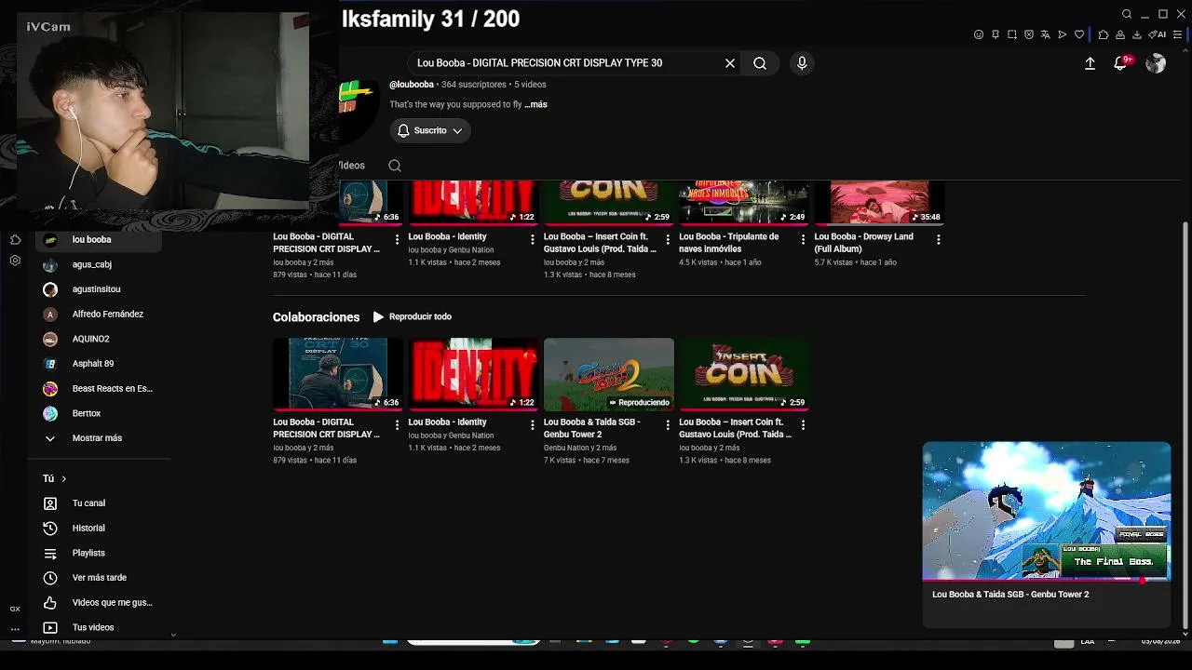Open options for Insert Coin in Colaboraciones
The height and width of the screenshot is (670, 1192).
pyautogui.click(x=803, y=424)
